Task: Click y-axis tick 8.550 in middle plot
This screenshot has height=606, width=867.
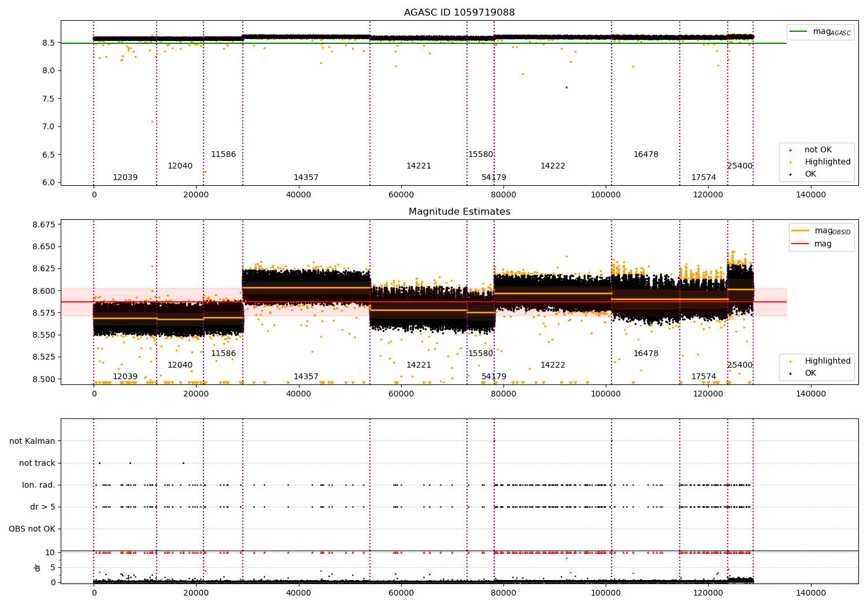Action: (x=44, y=335)
